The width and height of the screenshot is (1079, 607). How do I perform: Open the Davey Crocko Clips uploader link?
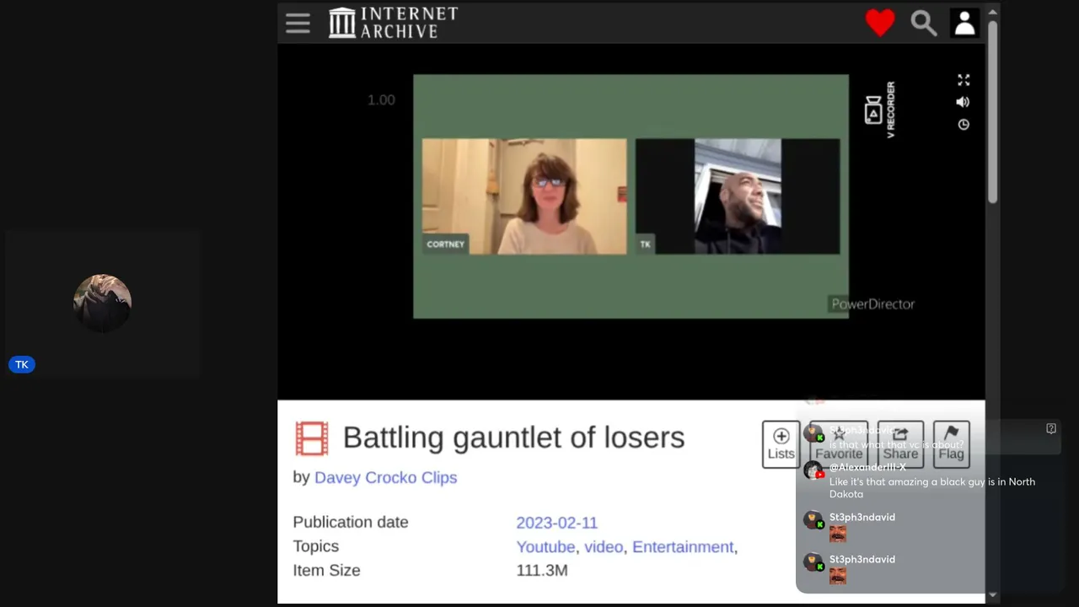385,477
